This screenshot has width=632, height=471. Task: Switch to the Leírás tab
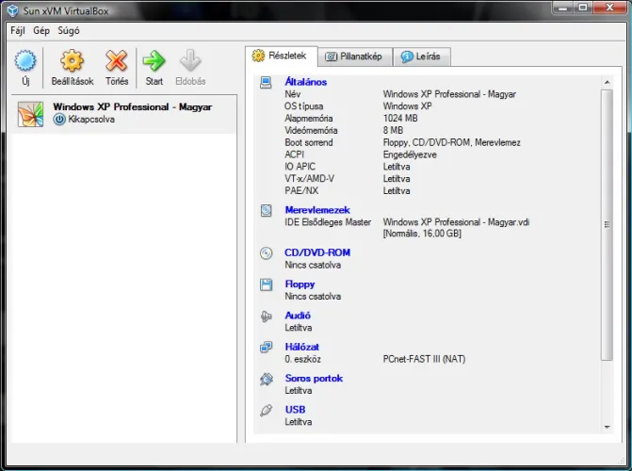pyautogui.click(x=422, y=57)
